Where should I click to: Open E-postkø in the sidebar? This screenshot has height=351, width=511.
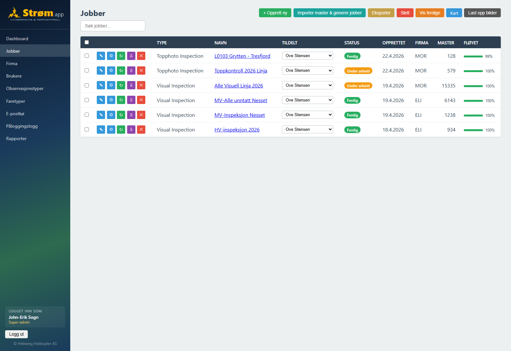coord(35,114)
